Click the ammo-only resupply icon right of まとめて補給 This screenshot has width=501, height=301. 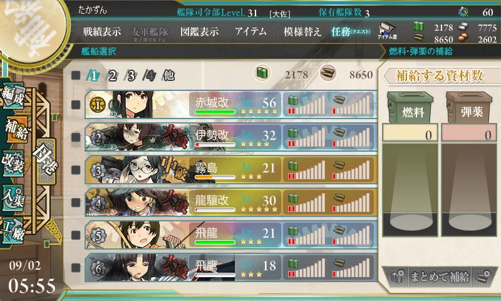point(482,277)
